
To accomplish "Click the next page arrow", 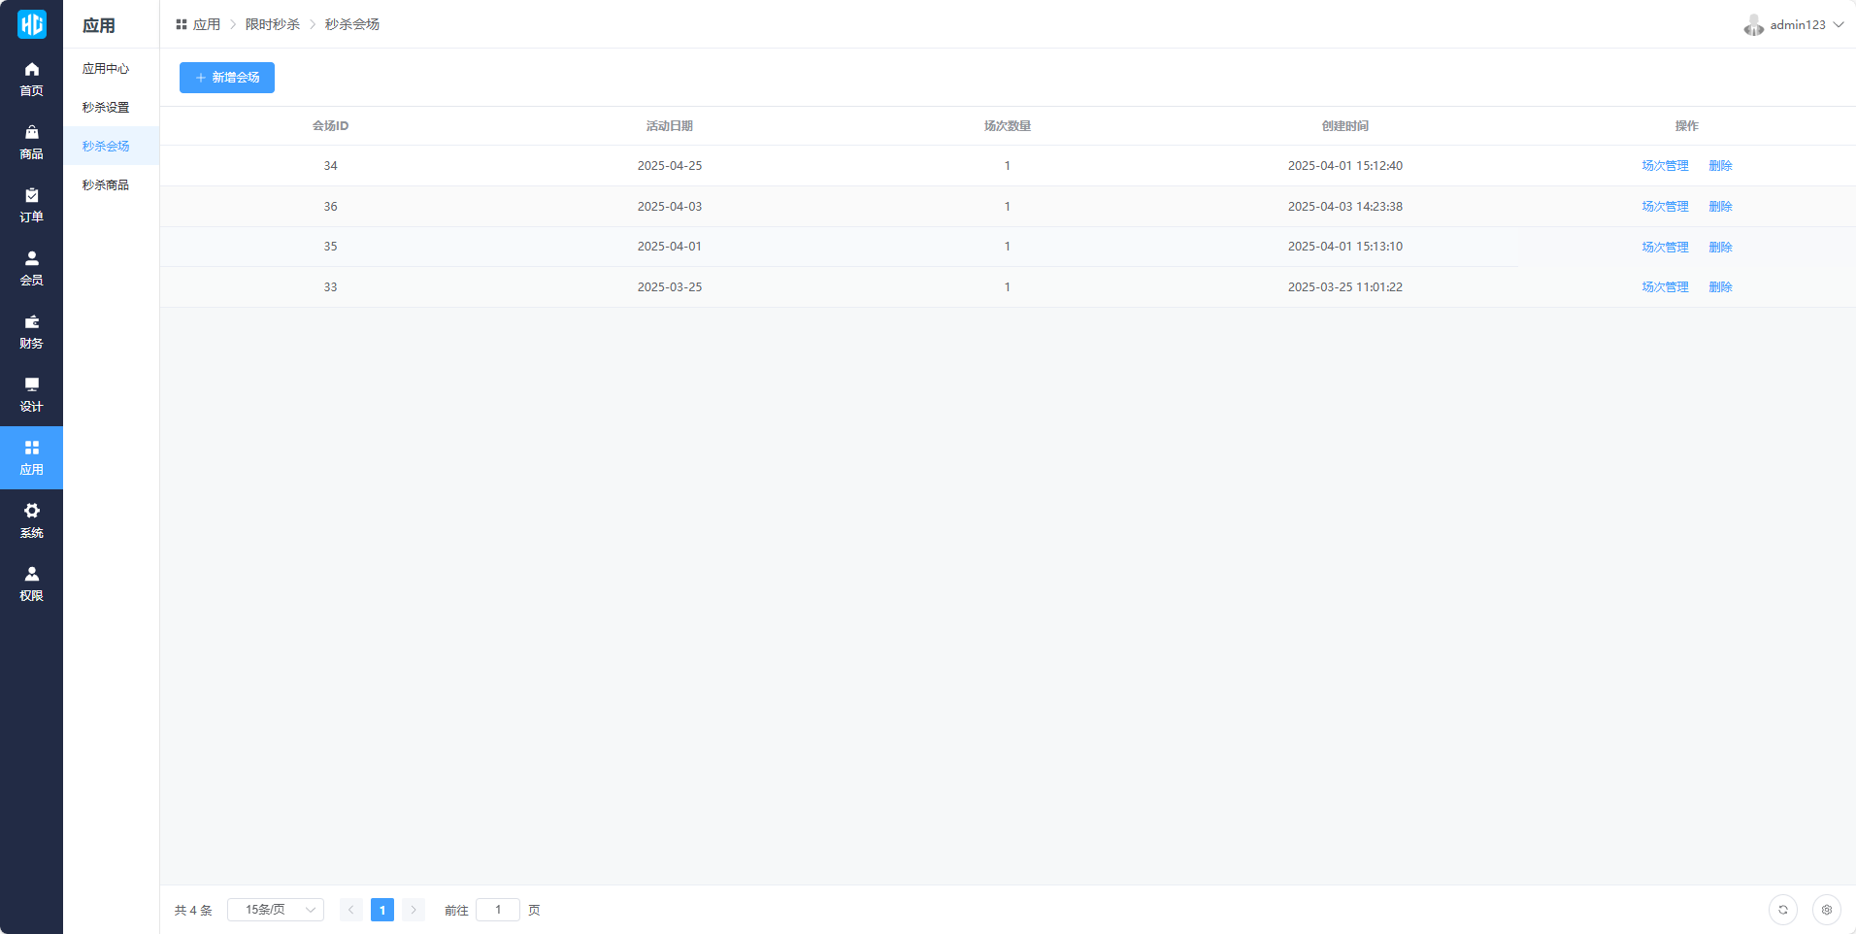I will coord(414,910).
